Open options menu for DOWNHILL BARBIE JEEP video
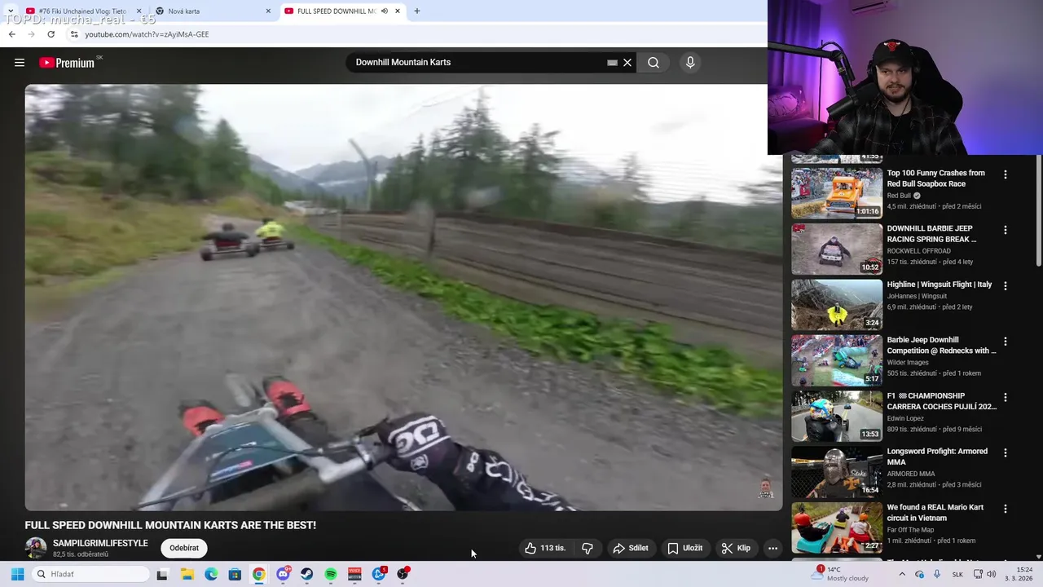1043x587 pixels. [1005, 230]
